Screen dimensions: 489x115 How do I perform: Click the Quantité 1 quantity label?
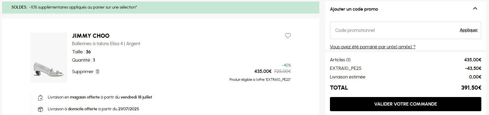click(84, 60)
